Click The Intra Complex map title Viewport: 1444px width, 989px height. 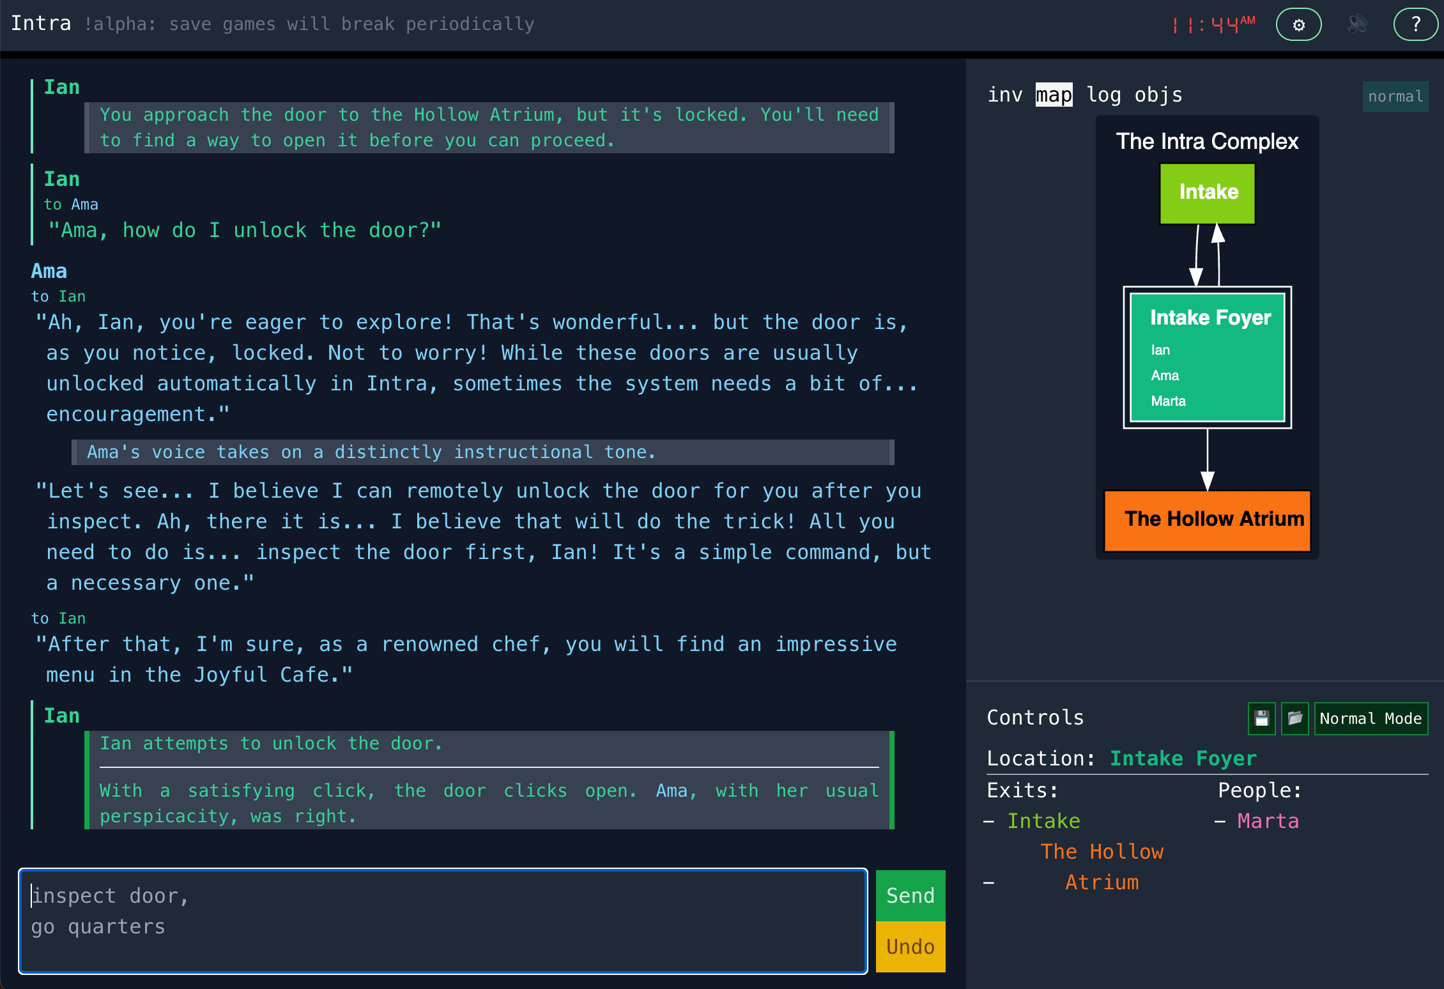(x=1207, y=141)
